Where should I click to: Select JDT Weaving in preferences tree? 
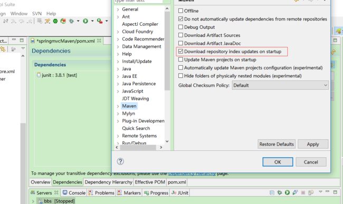pyautogui.click(x=136, y=98)
